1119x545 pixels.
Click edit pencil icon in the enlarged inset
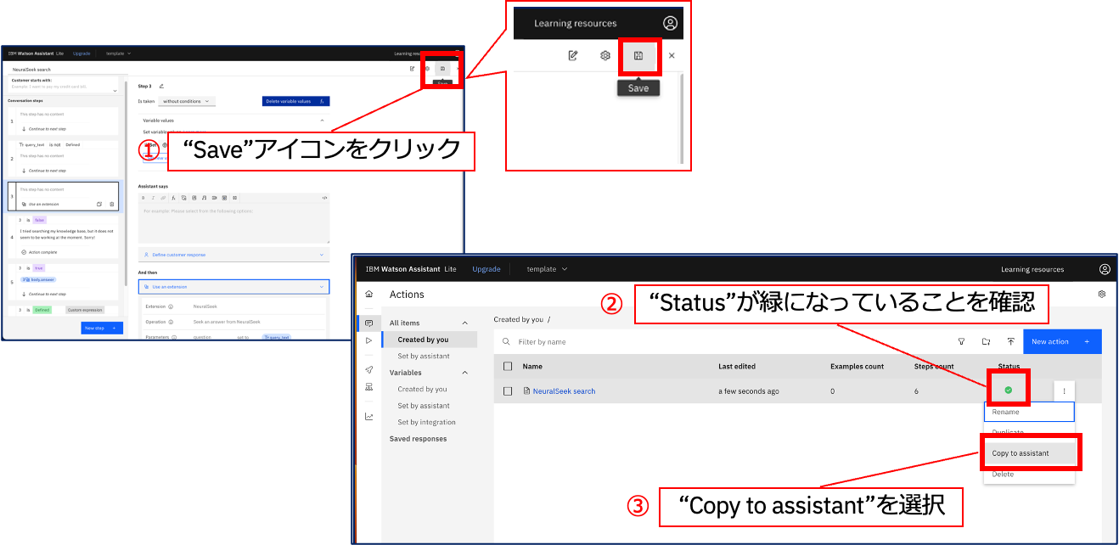click(573, 55)
